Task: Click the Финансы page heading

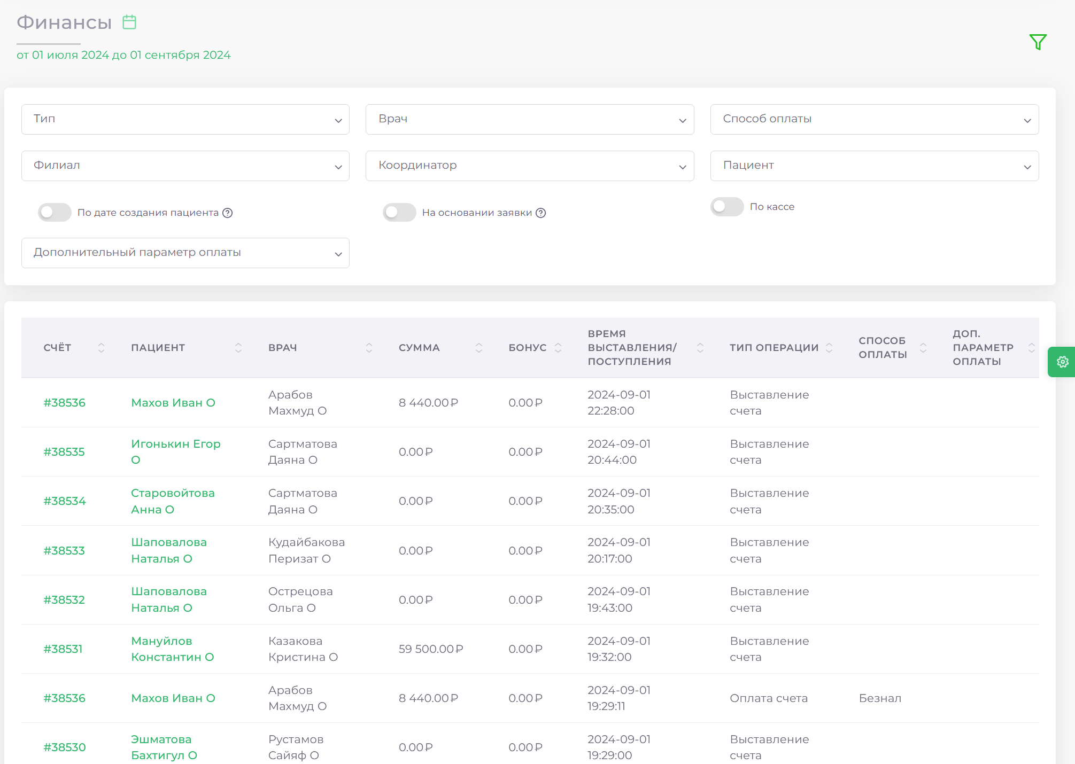Action: click(64, 22)
